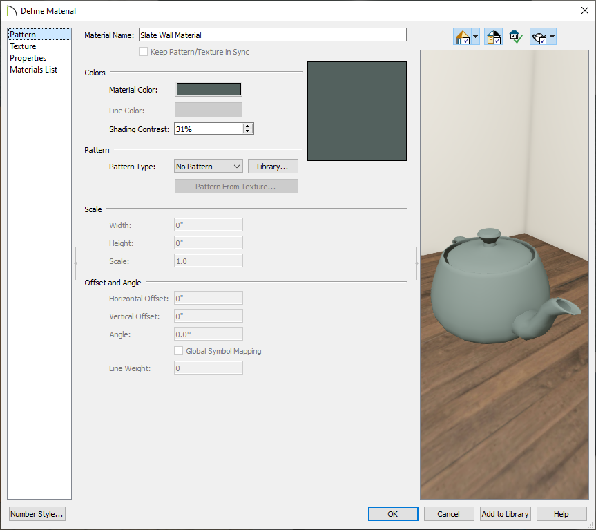
Task: Click inside the Material Name field
Action: [272, 35]
